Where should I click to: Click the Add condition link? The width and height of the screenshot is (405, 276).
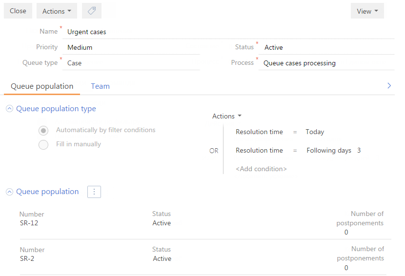pyautogui.click(x=261, y=169)
